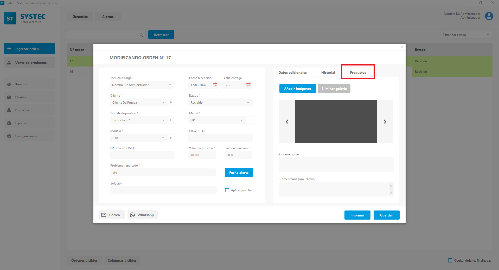The height and width of the screenshot is (270, 499).
Task: Show next gallery image arrow
Action: (385, 122)
